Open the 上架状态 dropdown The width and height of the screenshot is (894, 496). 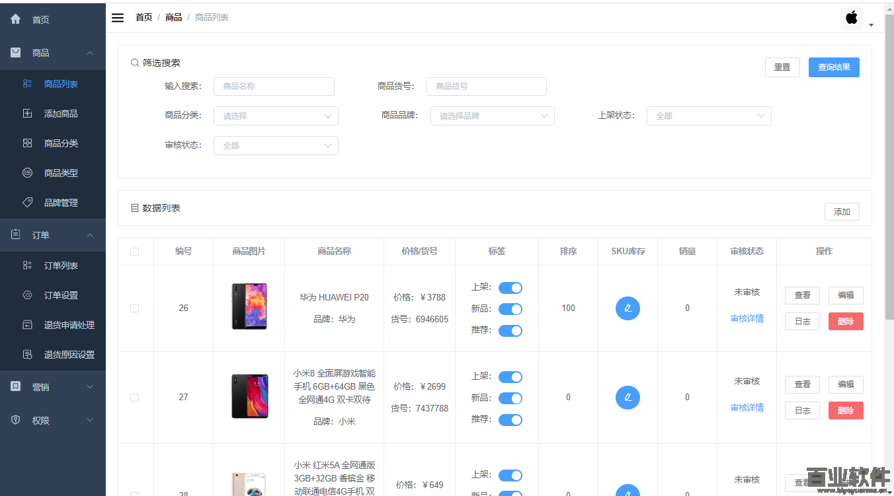coord(709,116)
